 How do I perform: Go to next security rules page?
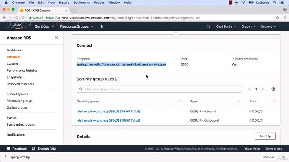click(x=263, y=89)
